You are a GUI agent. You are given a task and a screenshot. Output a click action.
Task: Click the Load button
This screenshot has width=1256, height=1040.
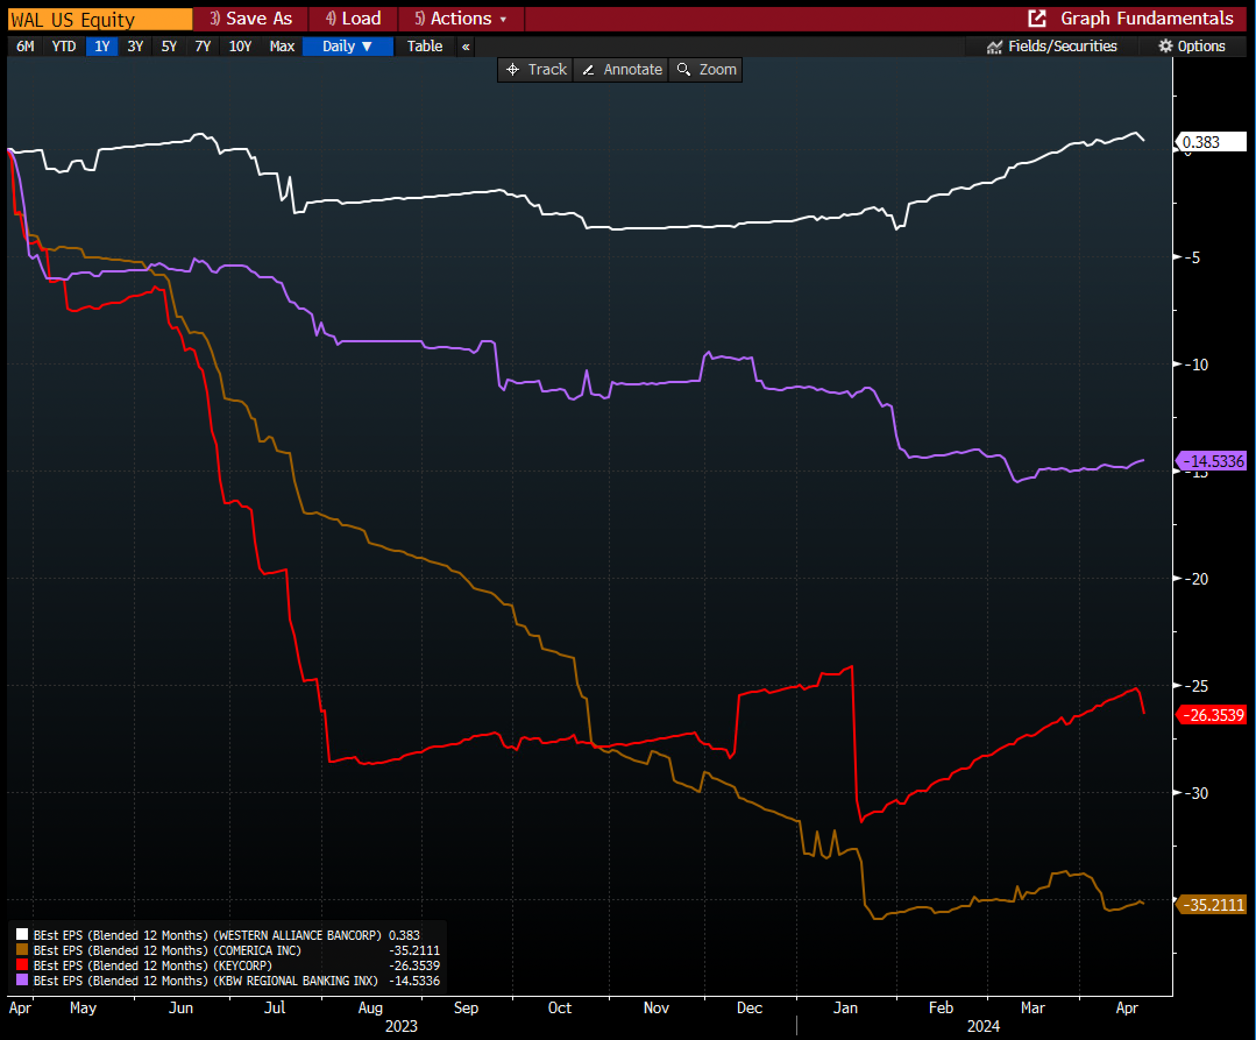(x=353, y=19)
